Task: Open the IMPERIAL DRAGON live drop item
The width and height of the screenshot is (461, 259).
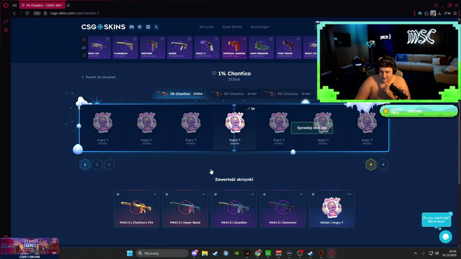Action: click(234, 47)
